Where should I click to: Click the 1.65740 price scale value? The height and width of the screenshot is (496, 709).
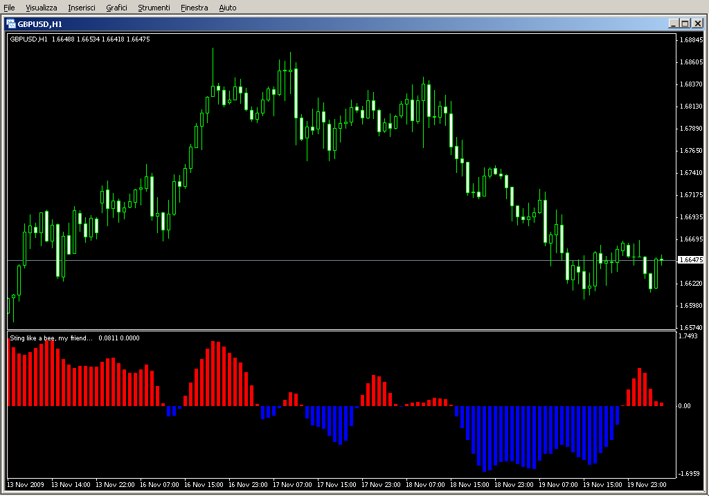click(692, 327)
